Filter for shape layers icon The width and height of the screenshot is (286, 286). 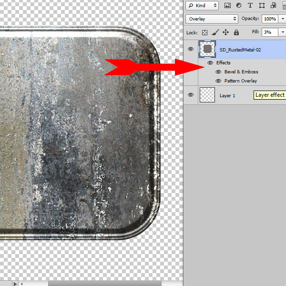point(262,5)
